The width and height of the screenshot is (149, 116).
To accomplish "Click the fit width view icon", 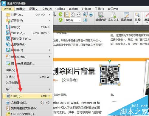I will (x=78, y=15).
